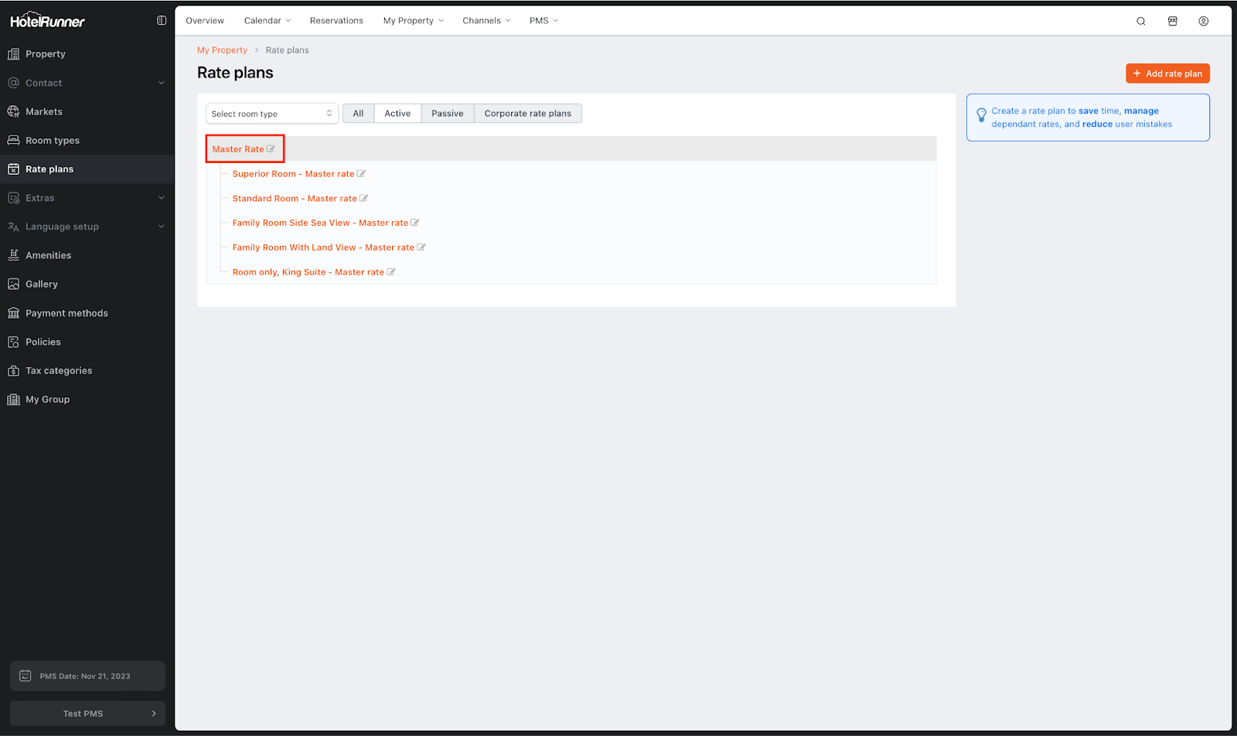This screenshot has height=736, width=1237.
Task: Click the Test PMS button at bottom
Action: coord(87,714)
